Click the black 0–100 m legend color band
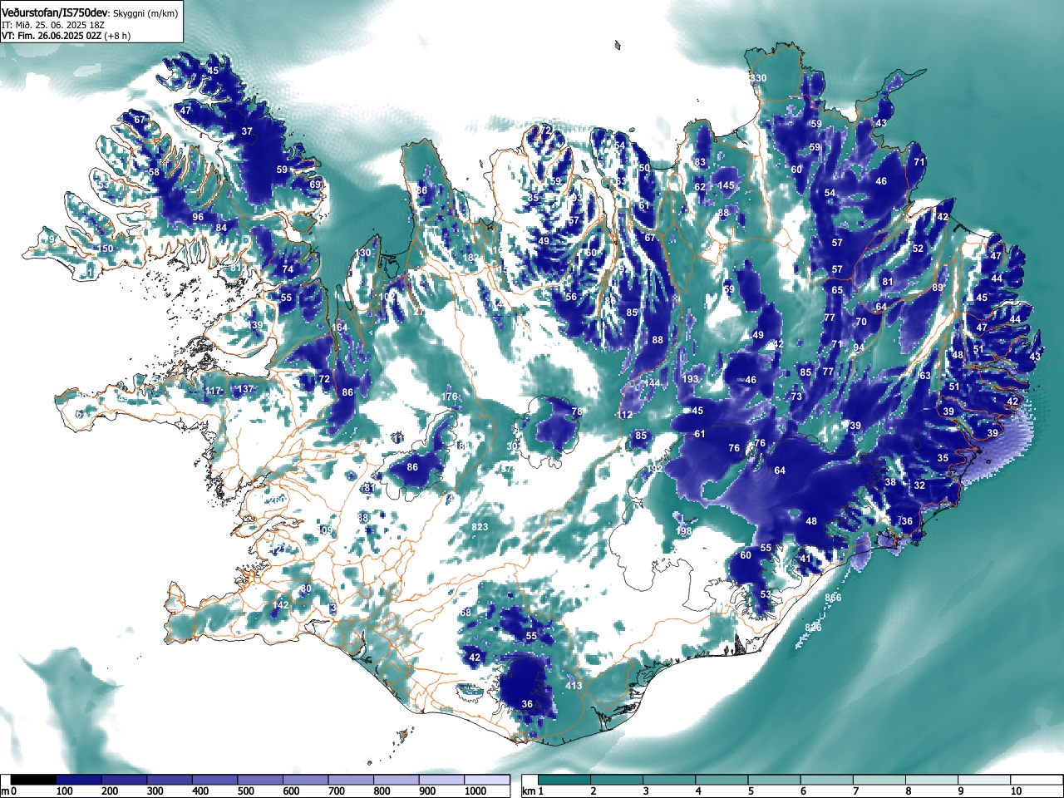 click(x=33, y=780)
